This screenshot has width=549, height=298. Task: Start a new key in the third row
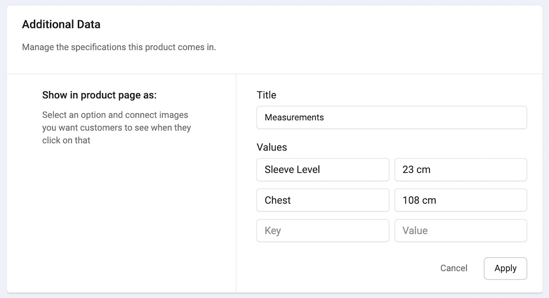pyautogui.click(x=323, y=231)
